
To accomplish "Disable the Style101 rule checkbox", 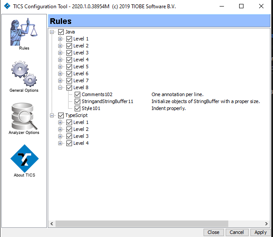I will [x=77, y=108].
